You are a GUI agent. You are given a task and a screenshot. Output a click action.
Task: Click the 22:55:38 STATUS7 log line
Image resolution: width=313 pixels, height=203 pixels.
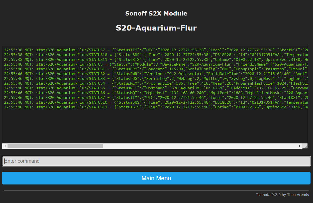tap(155, 50)
